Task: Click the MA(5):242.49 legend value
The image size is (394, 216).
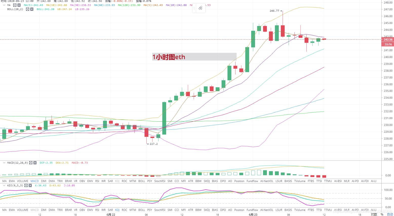Action: pyautogui.click(x=33, y=5)
